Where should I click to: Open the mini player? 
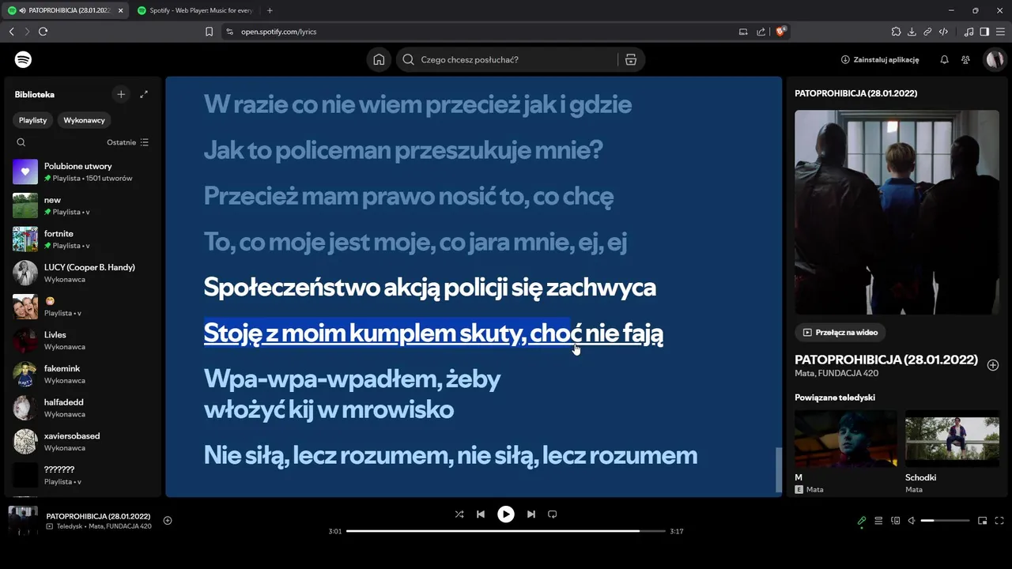click(982, 521)
